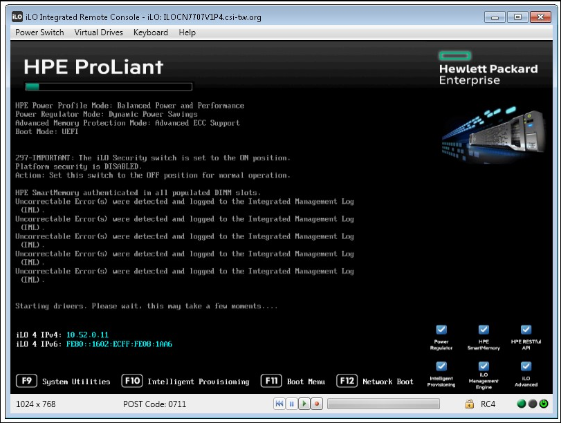
Task: Click the skip-to-start playback icon
Action: click(279, 404)
